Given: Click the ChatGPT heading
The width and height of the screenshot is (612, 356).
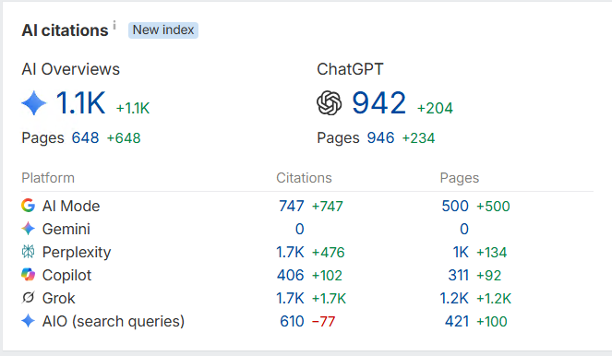Looking at the screenshot, I should (x=350, y=69).
